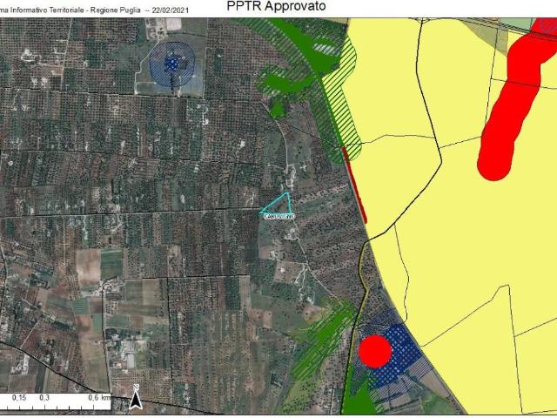Click the '0.15' scale bar label
This screenshot has height=418, width=557.
point(19,398)
